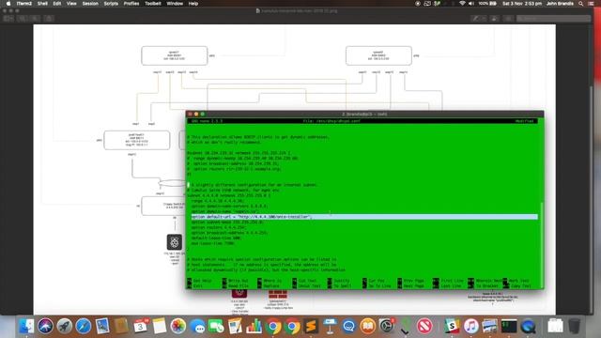Click the Preview search field
Screen dimensions: 601x338
[553, 19]
